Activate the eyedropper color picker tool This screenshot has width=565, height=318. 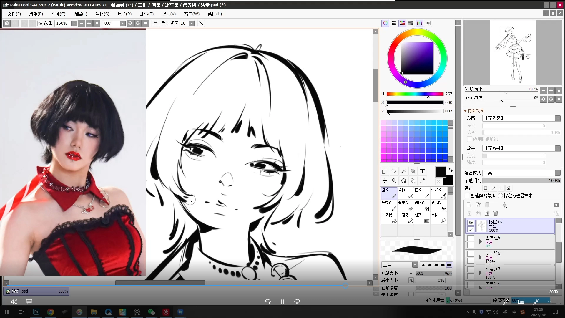click(x=423, y=181)
